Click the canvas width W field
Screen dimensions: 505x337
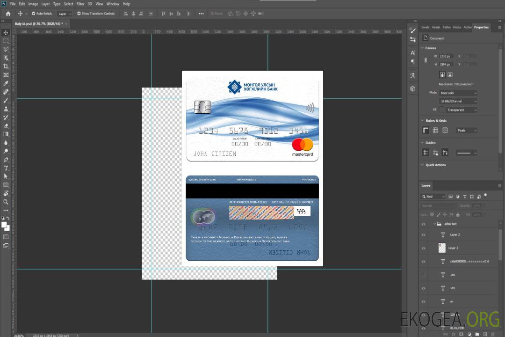(x=446, y=56)
